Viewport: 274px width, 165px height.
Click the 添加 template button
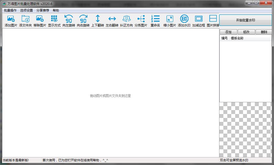pos(228,32)
